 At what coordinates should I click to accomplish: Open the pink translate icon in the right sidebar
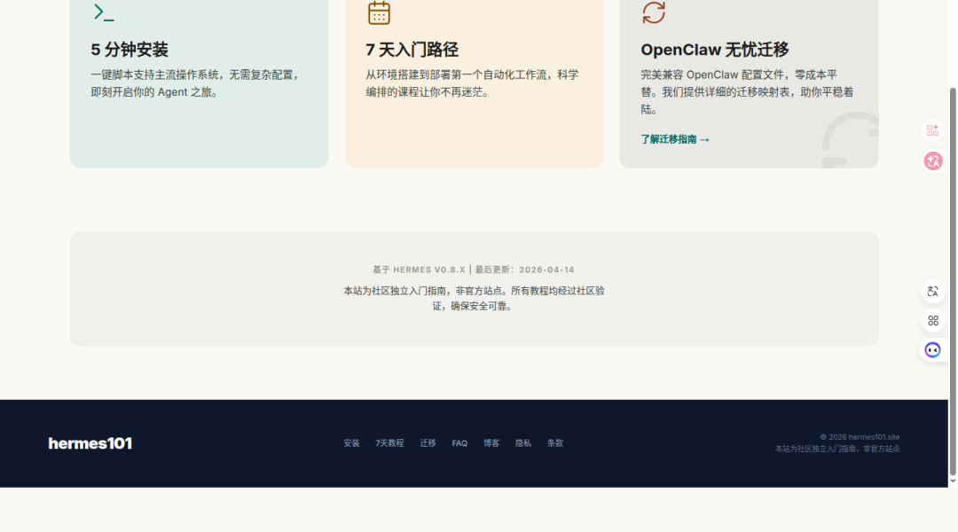point(932,162)
